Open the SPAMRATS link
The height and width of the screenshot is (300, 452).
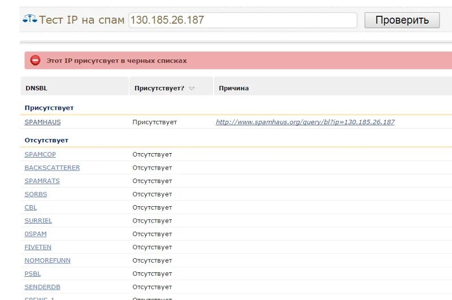pyautogui.click(x=42, y=181)
